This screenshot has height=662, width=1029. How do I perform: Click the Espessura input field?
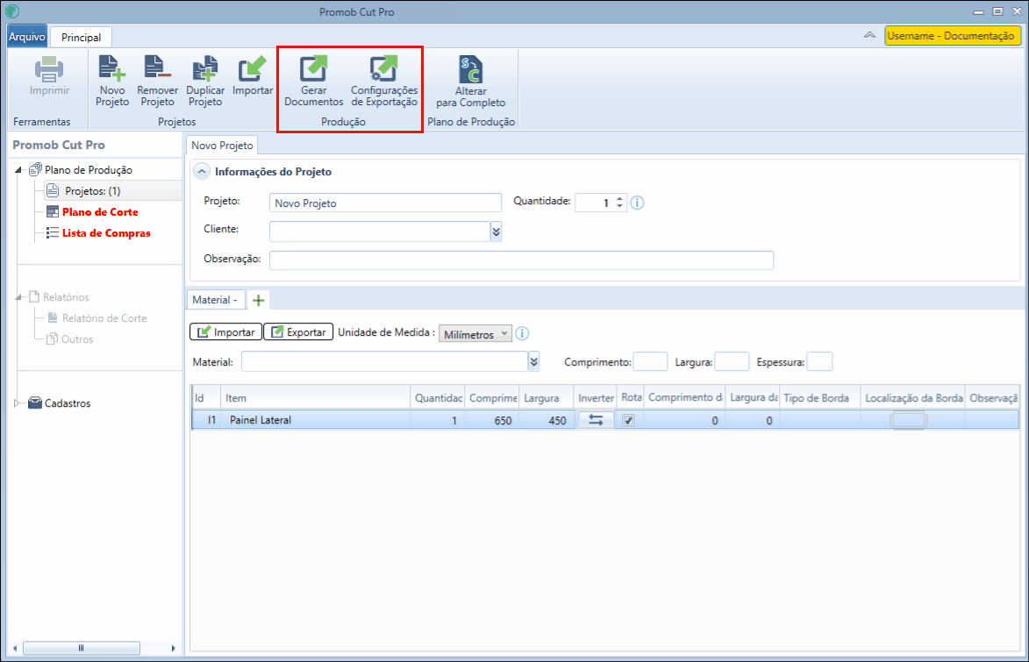[819, 361]
